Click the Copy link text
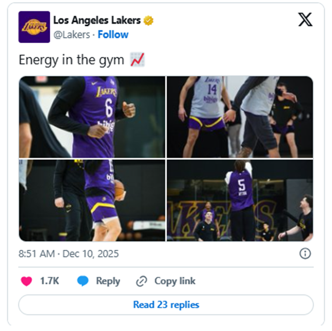The width and height of the screenshot is (332, 331). (175, 281)
